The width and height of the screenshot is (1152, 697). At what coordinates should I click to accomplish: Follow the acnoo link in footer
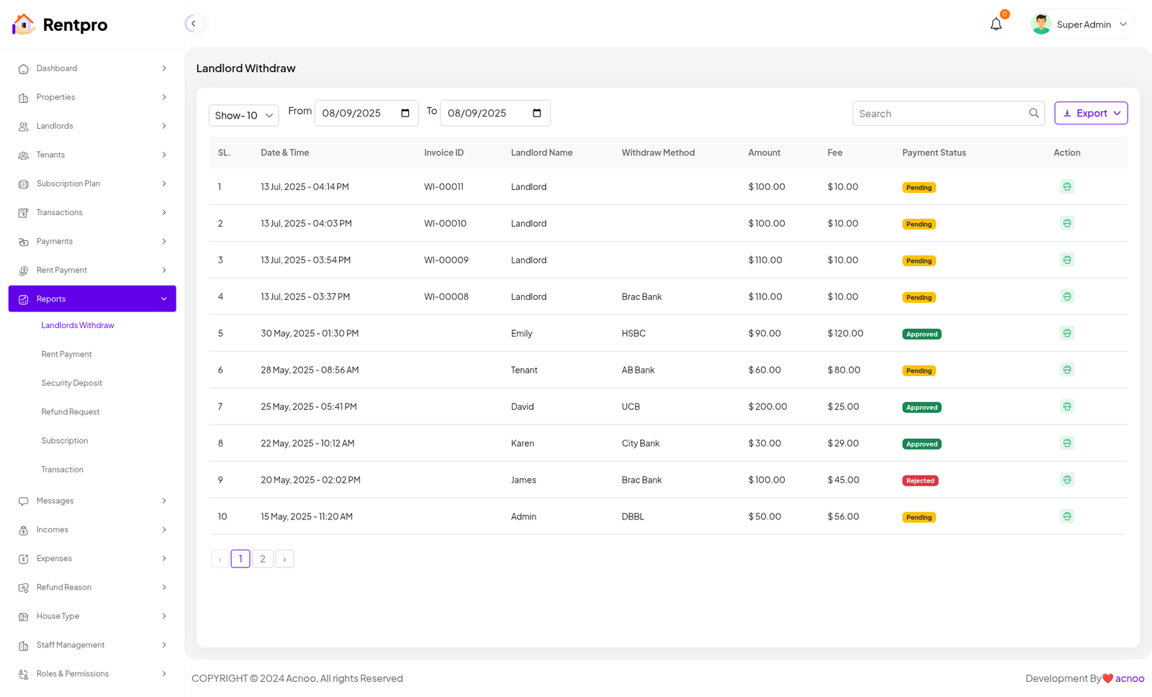1129,678
